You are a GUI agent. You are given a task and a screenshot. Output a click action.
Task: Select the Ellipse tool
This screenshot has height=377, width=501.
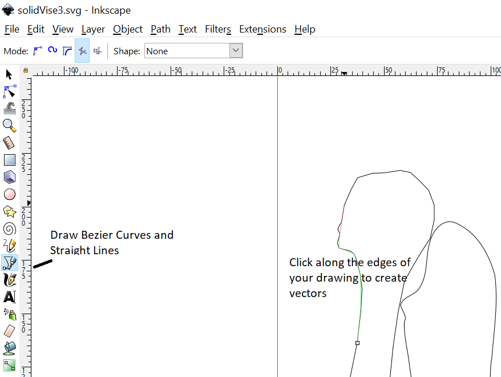coord(9,194)
